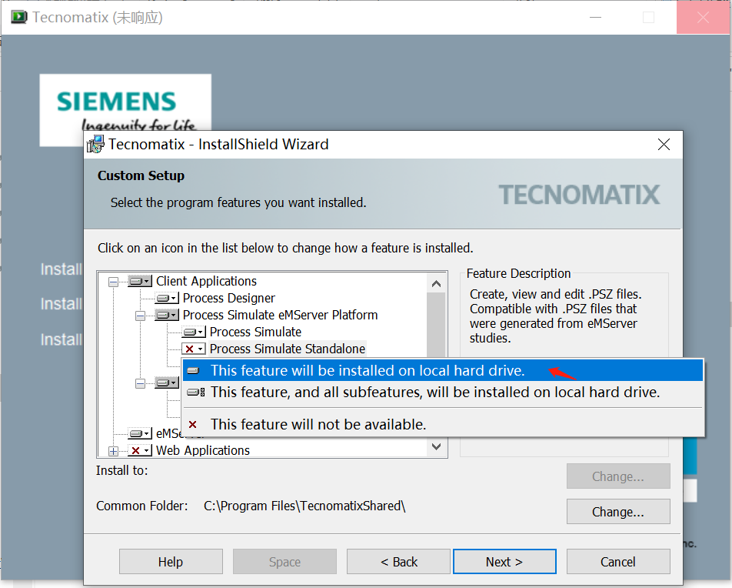Collapse the partially hidden tree node below Standalone

pyautogui.click(x=140, y=384)
